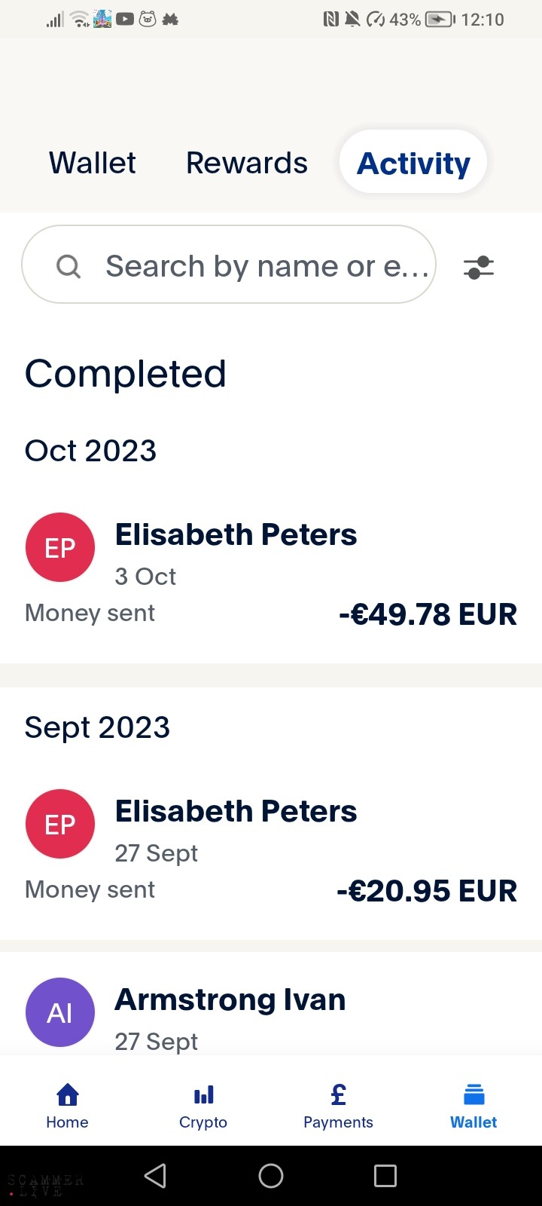Open the transaction filter icon

click(x=478, y=267)
